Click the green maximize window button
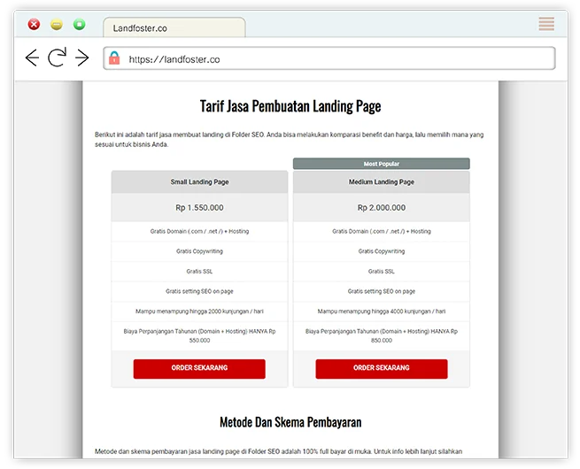 click(80, 25)
